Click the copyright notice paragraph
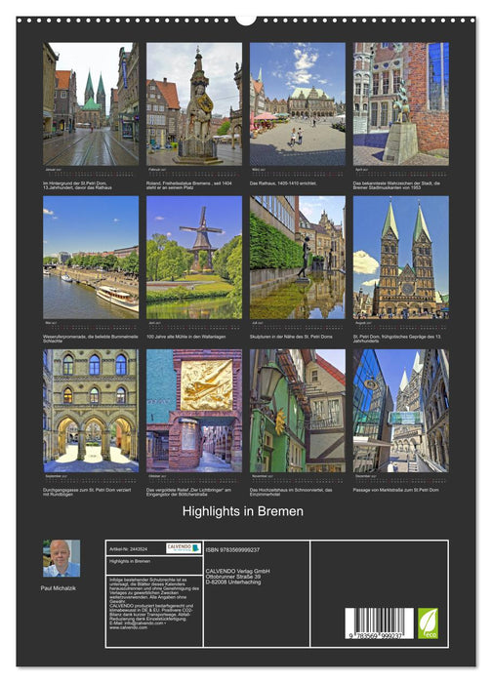 pyautogui.click(x=154, y=604)
